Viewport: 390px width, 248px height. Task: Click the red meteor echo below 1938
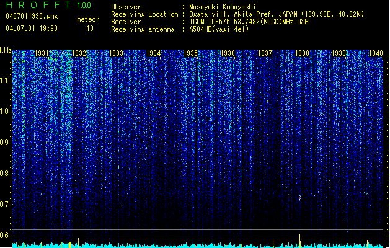click(300, 198)
